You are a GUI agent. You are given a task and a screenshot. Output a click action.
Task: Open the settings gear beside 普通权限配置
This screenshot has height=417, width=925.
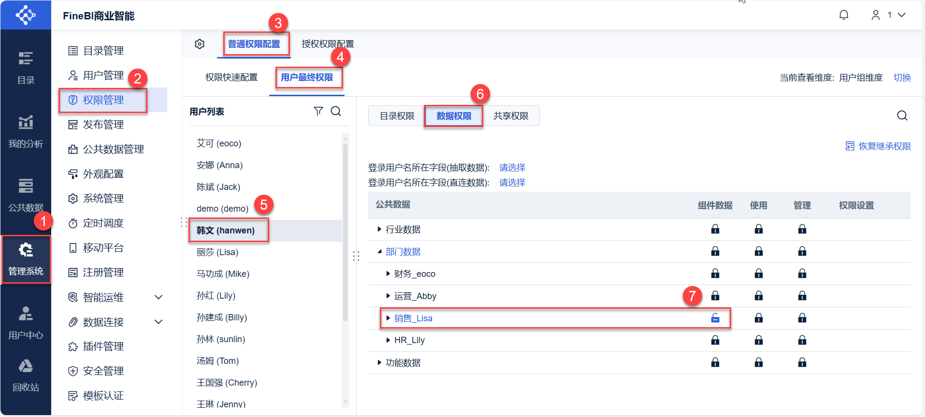coord(200,44)
